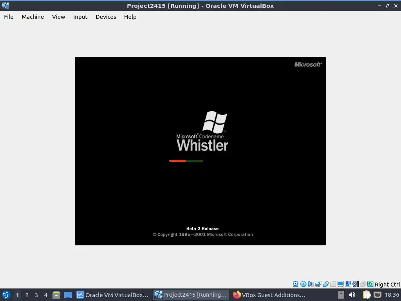The height and width of the screenshot is (301, 401).
Task: Click the show desktop panel icon
Action: 68,295
